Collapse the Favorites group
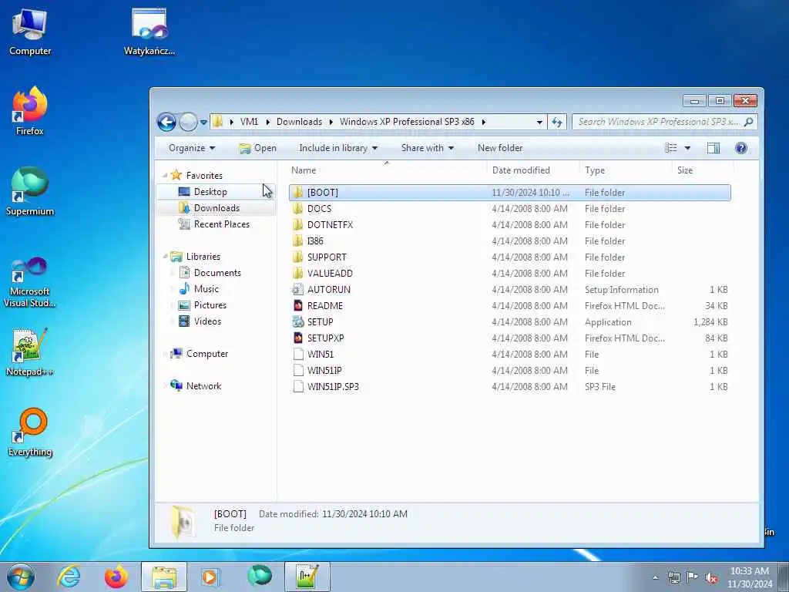This screenshot has height=592, width=789. pyautogui.click(x=165, y=175)
